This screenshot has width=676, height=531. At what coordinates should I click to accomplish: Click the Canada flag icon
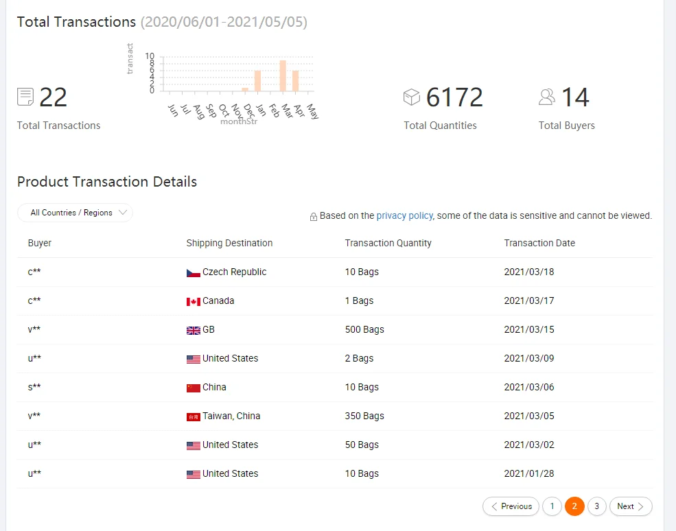click(x=194, y=301)
